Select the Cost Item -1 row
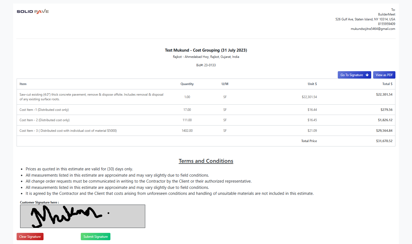 click(x=44, y=110)
